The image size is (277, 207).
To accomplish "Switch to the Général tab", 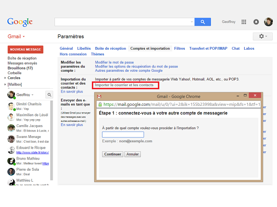I will click(66, 48).
